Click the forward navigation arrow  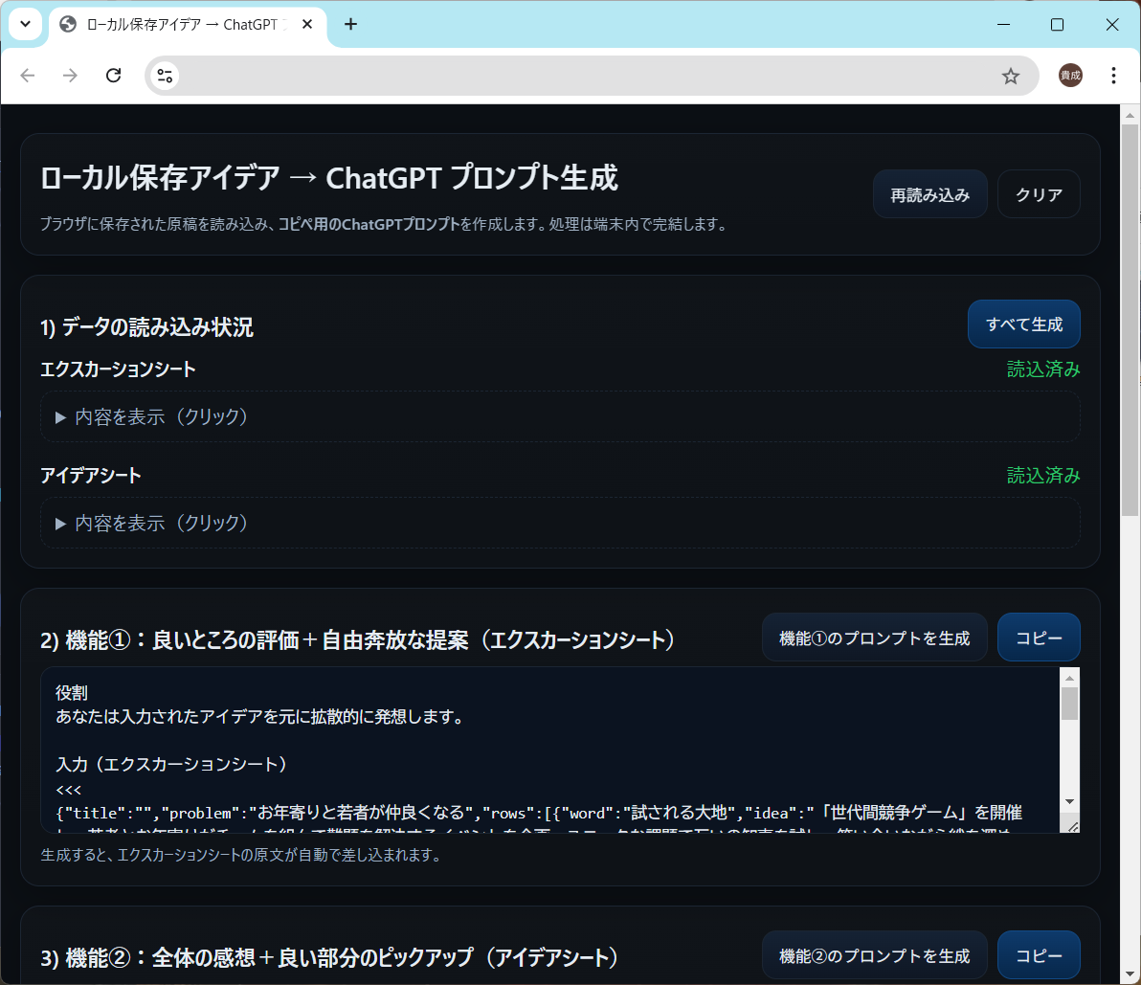pos(70,76)
